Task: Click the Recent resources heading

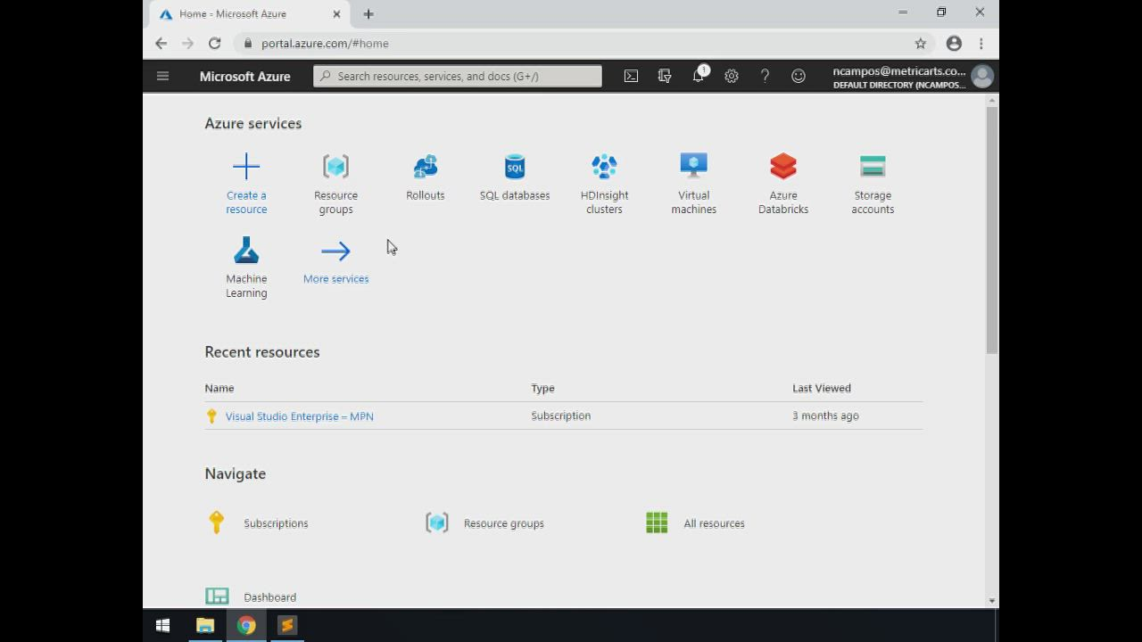Action: tap(262, 352)
